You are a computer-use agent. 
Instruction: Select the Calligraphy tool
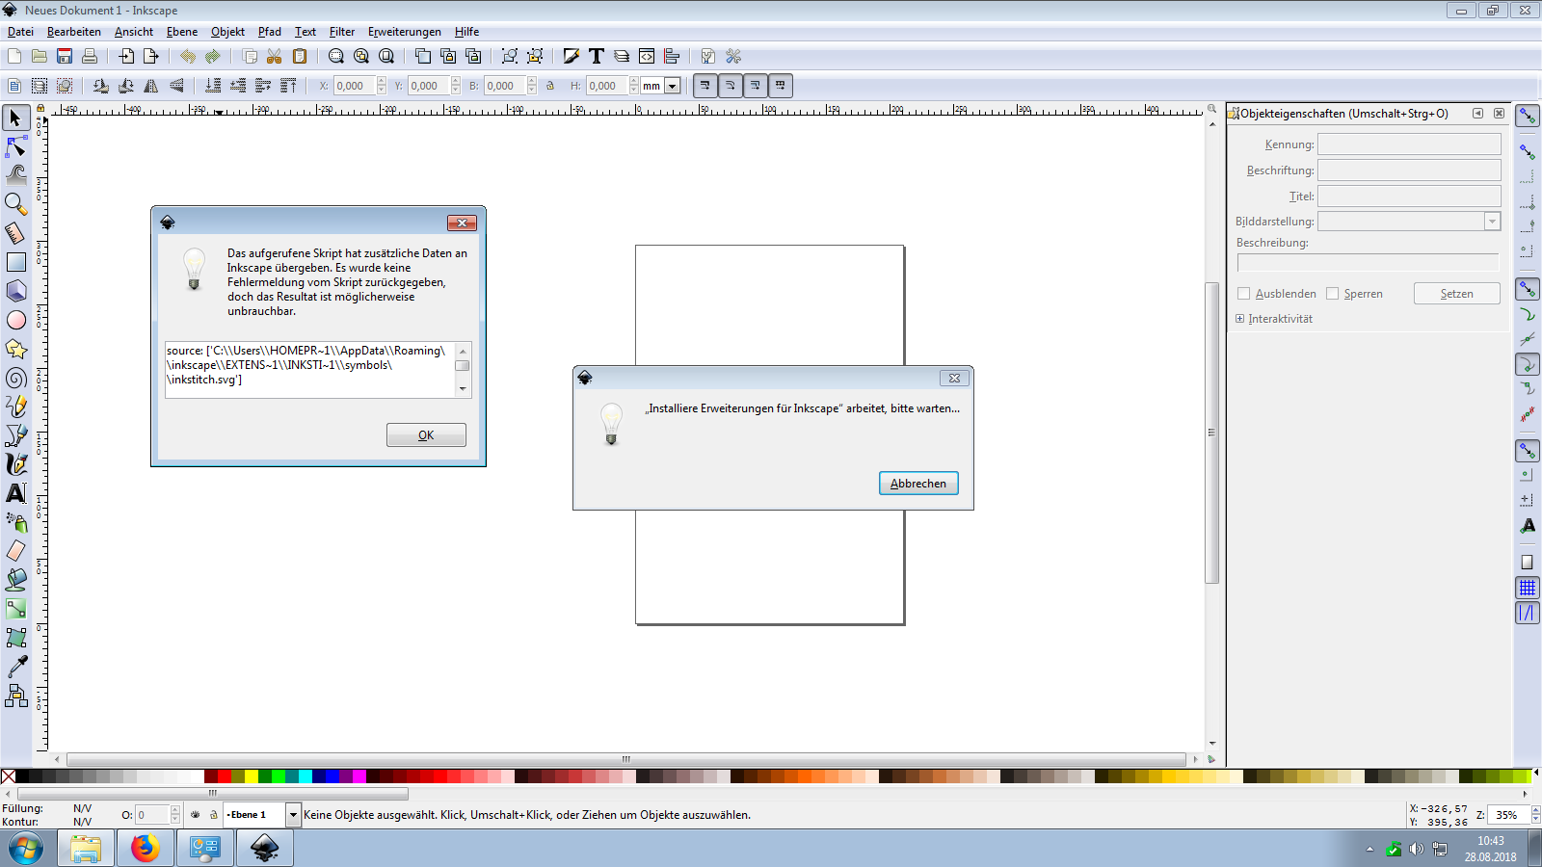15,464
